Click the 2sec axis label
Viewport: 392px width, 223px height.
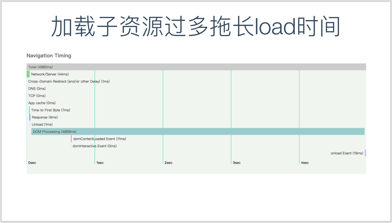coord(168,163)
